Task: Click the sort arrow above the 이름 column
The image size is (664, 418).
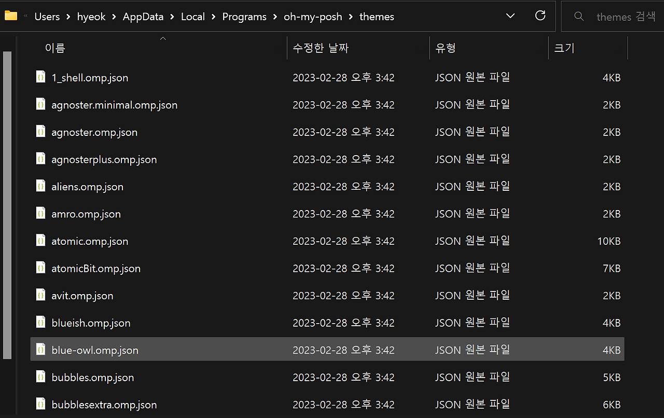Action: coord(162,38)
